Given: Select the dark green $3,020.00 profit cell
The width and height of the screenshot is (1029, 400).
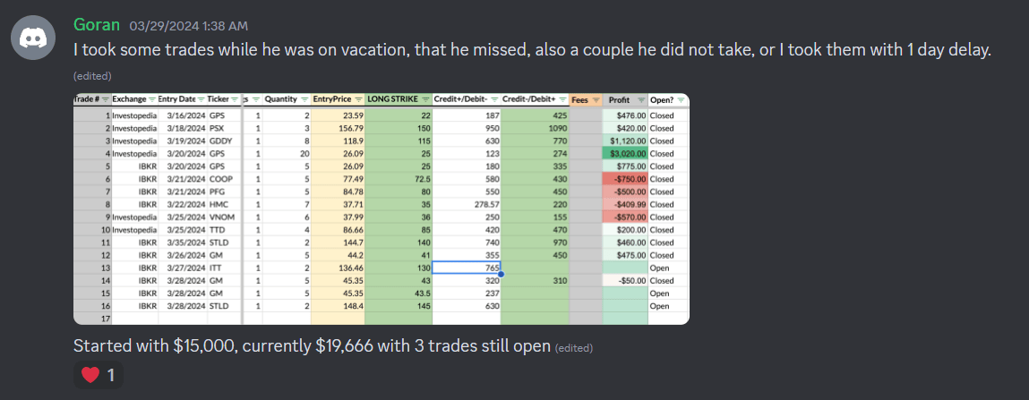Looking at the screenshot, I should click(625, 153).
